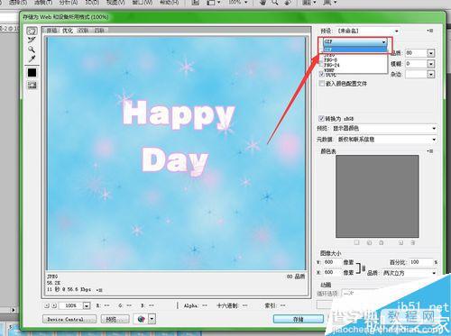Click the shift-to-web-palette icon under color table

pyautogui.click(x=369, y=242)
